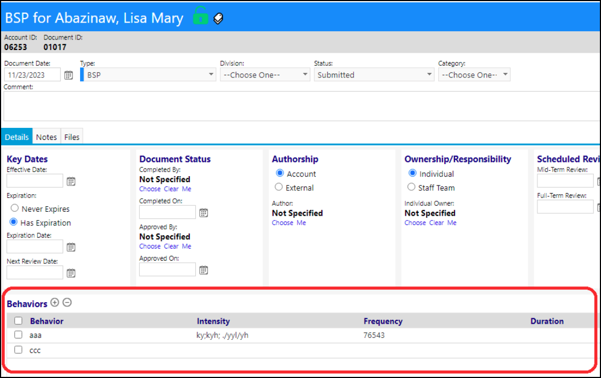Image resolution: width=601 pixels, height=378 pixels.
Task: Click Choose under Author
Action: (x=282, y=223)
